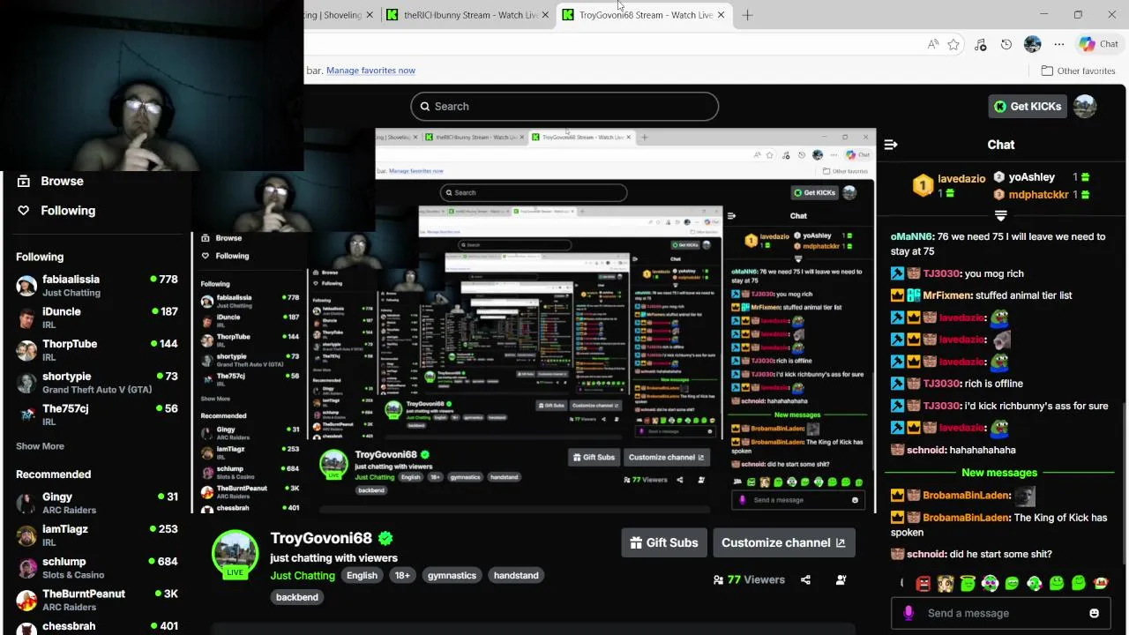This screenshot has height=635, width=1129.
Task: Open The757cj channel in sidebar
Action: click(x=97, y=415)
